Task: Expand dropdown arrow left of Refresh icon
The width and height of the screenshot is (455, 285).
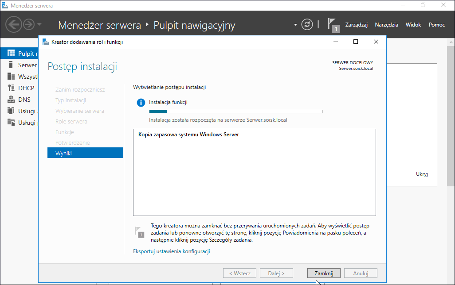Action: point(295,25)
